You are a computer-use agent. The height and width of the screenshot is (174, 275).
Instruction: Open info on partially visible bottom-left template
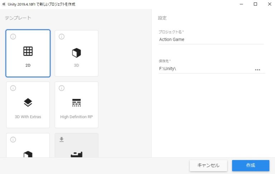(x=13, y=140)
